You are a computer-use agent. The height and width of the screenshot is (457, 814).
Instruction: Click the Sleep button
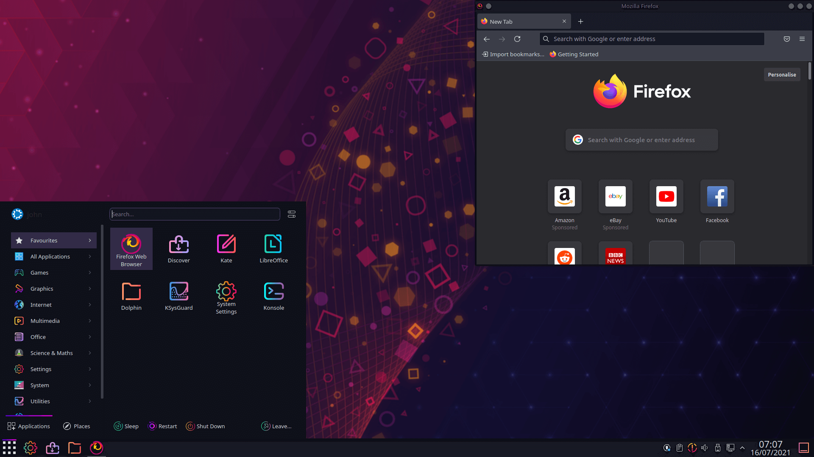(126, 426)
